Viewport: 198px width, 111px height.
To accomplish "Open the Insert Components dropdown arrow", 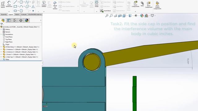I will 136,12.
